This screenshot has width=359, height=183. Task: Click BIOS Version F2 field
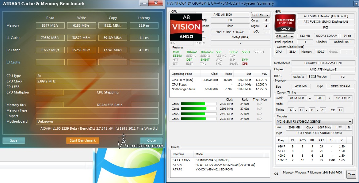(x=343, y=77)
